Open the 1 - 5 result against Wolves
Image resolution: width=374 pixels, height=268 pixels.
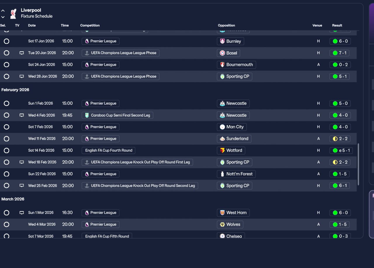(340, 224)
